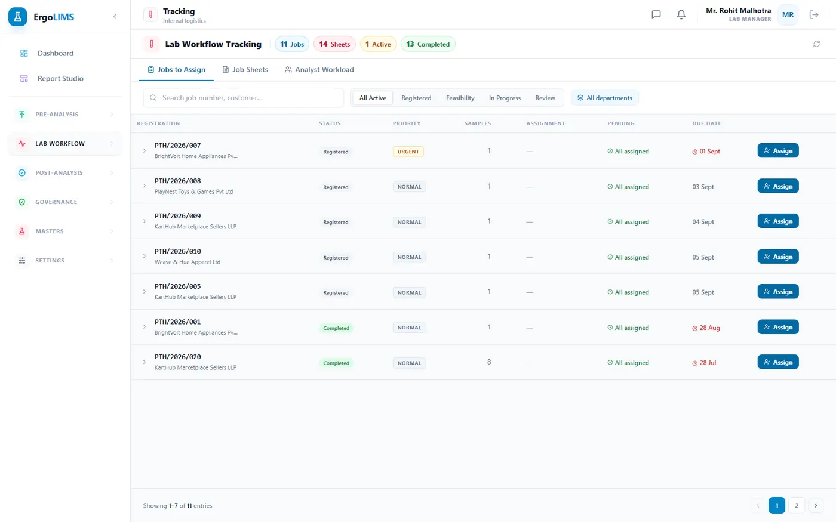Expand the POST-ANALYSIS section chevron

112,172
